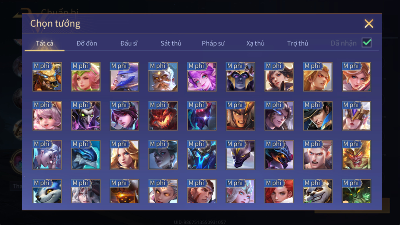400x225 pixels.
Task: Choose the blue-furred raccoon hero portrait
Action: point(47,191)
